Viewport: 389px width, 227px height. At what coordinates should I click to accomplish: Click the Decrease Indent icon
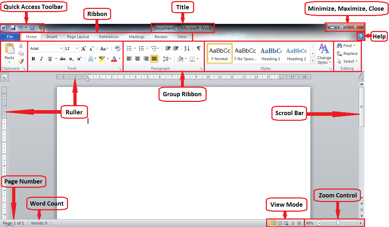(x=168, y=48)
